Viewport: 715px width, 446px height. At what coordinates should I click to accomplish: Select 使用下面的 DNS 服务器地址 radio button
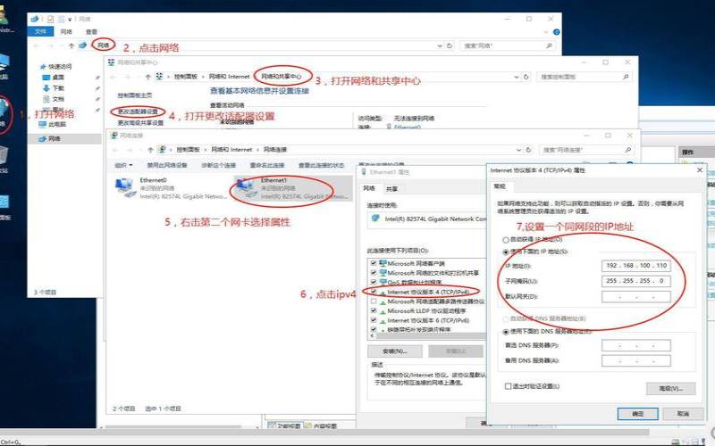505,332
